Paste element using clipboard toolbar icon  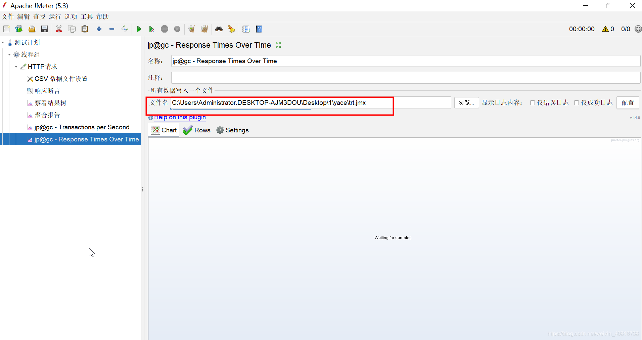(x=85, y=29)
